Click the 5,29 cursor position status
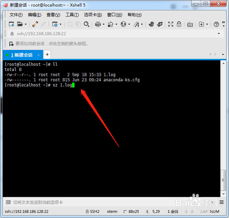This screenshot has width=229, height=218. pyautogui.click(x=153, y=211)
